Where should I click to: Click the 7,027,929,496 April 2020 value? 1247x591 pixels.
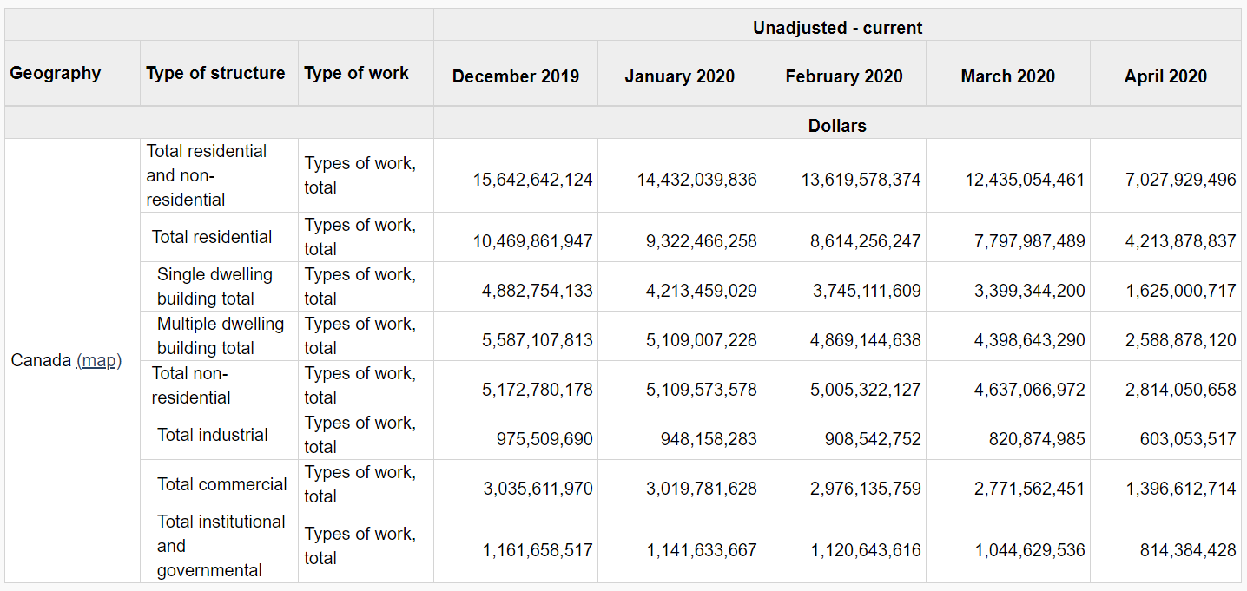[x=1181, y=180]
